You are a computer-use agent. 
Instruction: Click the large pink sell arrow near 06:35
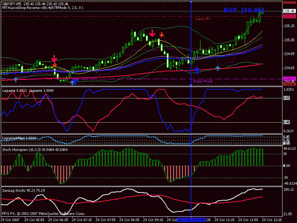(x=54, y=58)
